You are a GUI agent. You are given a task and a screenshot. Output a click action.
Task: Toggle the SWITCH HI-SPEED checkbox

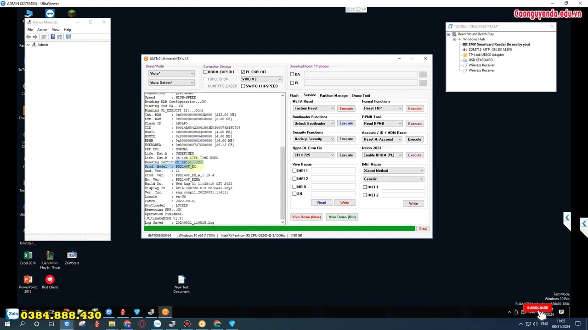click(x=243, y=86)
